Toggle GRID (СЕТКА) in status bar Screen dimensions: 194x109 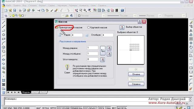(45, 108)
